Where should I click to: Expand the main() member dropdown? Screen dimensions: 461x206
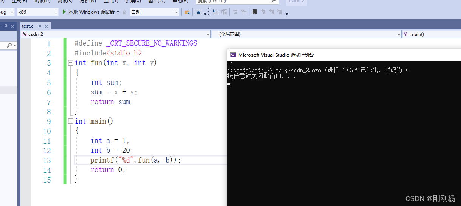[x=431, y=34]
